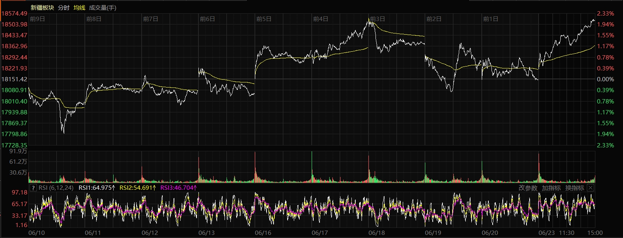Close the RSI indicator panel
The height and width of the screenshot is (238, 623).
coord(590,188)
